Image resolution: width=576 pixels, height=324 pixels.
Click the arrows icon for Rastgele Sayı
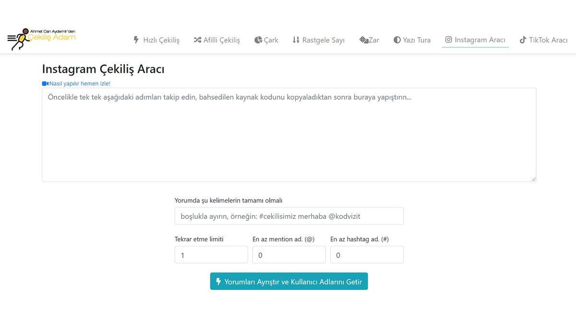[296, 40]
